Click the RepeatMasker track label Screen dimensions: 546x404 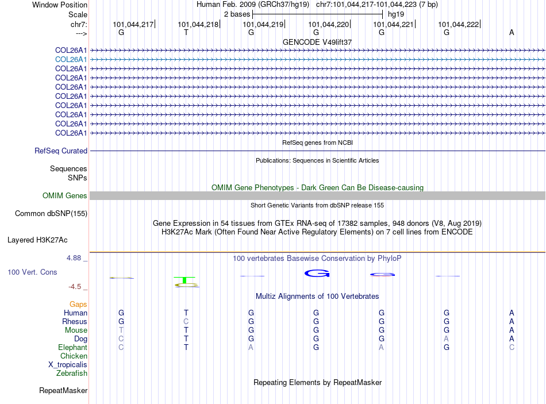[x=63, y=391]
